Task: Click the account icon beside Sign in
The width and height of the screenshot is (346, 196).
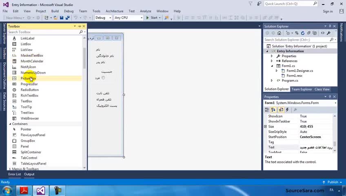Action: (341, 11)
